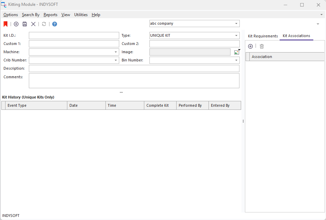Add a new kit association with plus icon
The width and height of the screenshot is (326, 220).
point(250,46)
